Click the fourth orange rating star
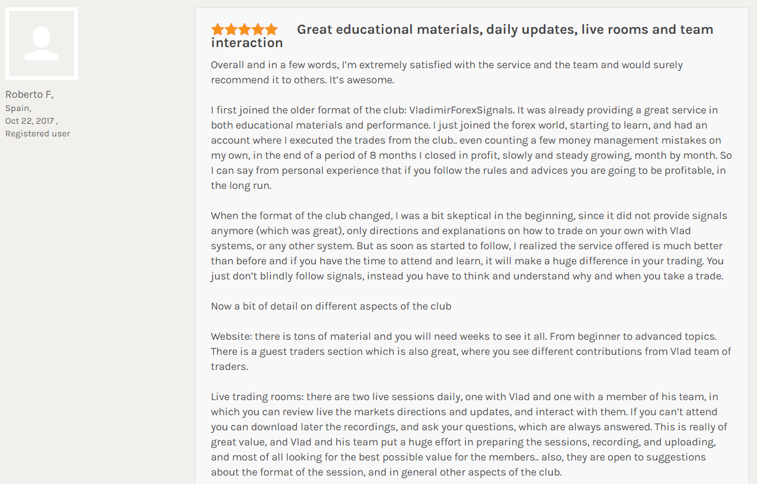 [257, 30]
